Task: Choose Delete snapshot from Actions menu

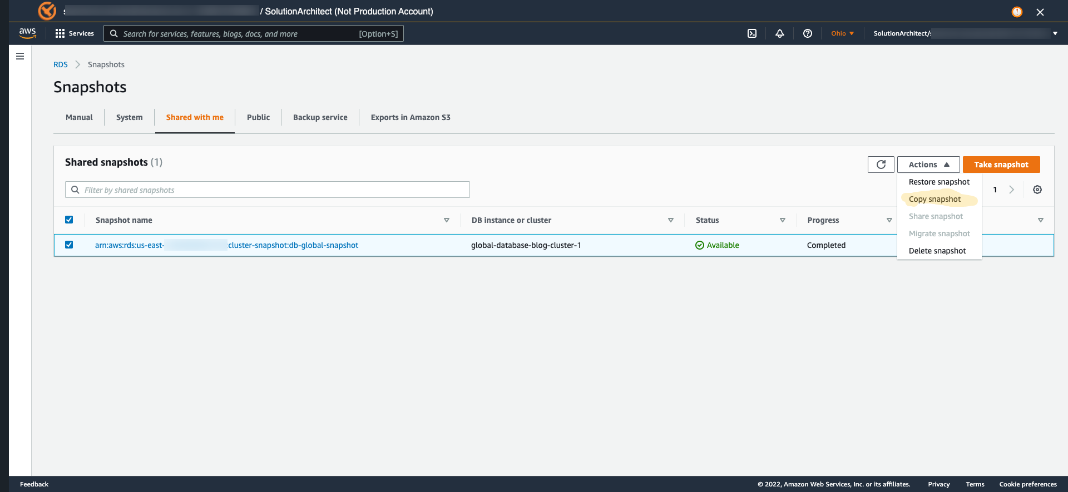Action: pos(940,251)
